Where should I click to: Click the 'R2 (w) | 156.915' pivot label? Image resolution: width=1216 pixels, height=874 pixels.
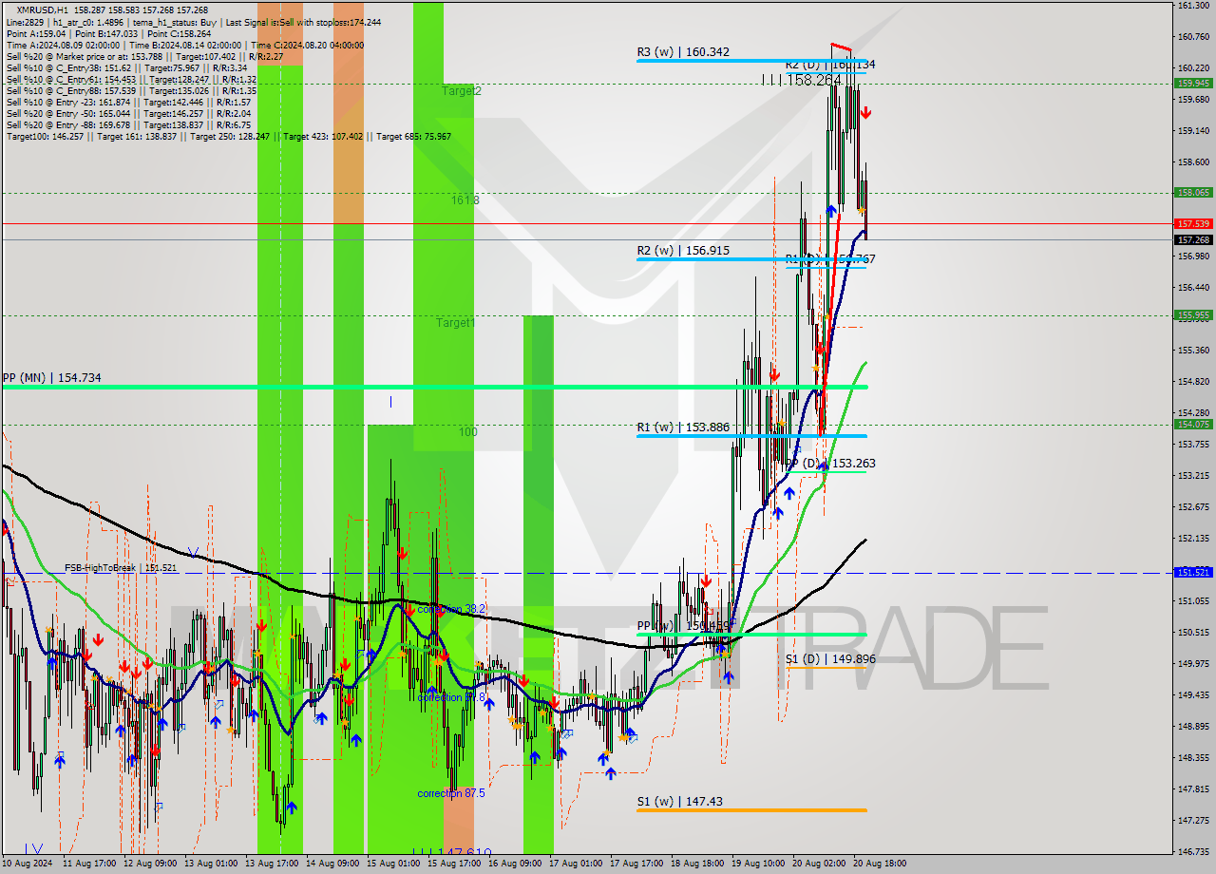point(683,251)
